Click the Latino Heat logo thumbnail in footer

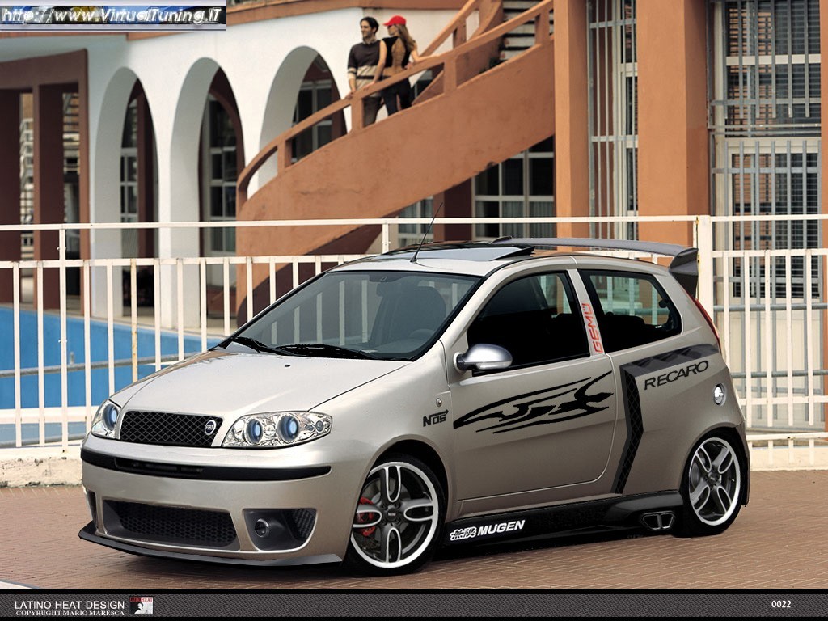click(x=141, y=605)
